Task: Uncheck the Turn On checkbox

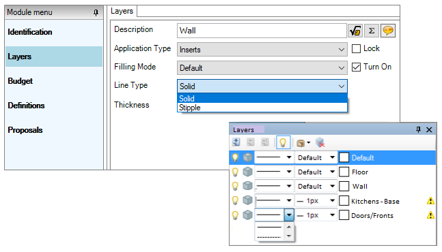Action: point(356,67)
